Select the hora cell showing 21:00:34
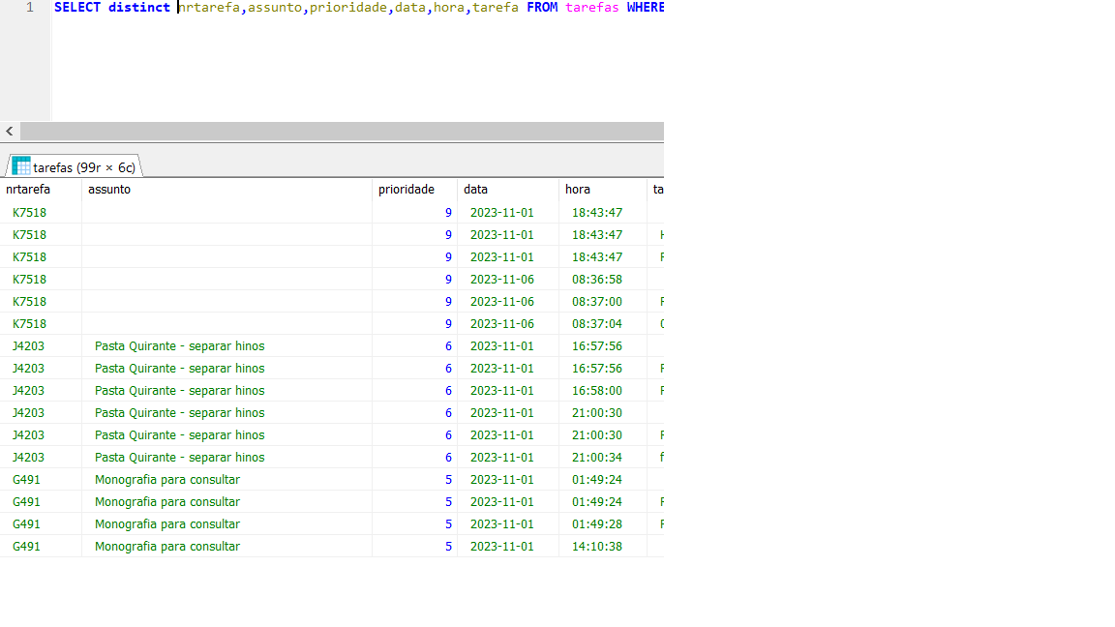 click(x=596, y=458)
